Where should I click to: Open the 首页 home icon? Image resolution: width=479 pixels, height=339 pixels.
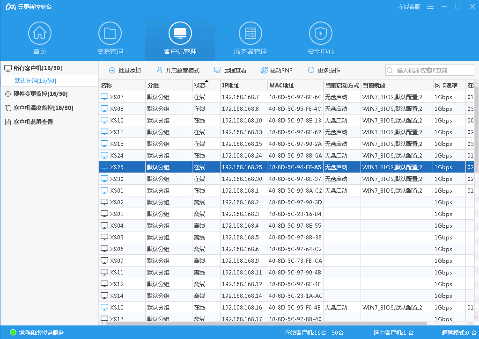tap(40, 33)
